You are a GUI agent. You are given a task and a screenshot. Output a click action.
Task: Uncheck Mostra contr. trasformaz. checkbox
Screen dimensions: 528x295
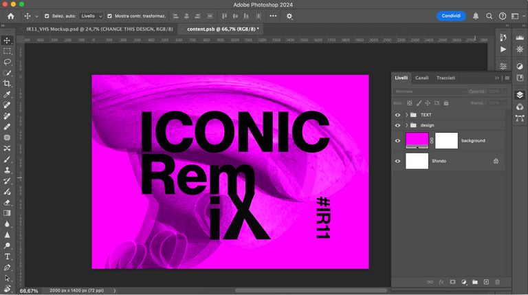[110, 16]
